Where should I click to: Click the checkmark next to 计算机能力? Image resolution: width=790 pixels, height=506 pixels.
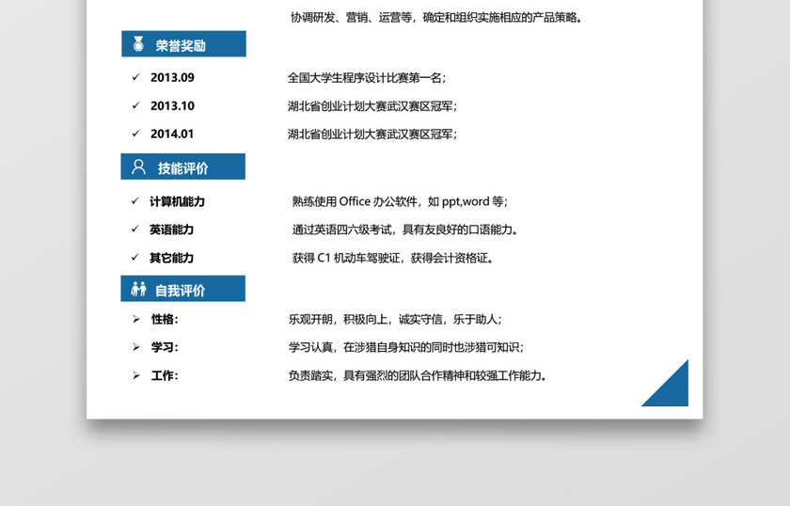pos(135,201)
